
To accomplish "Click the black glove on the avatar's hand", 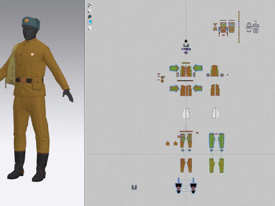I will coord(68,96).
